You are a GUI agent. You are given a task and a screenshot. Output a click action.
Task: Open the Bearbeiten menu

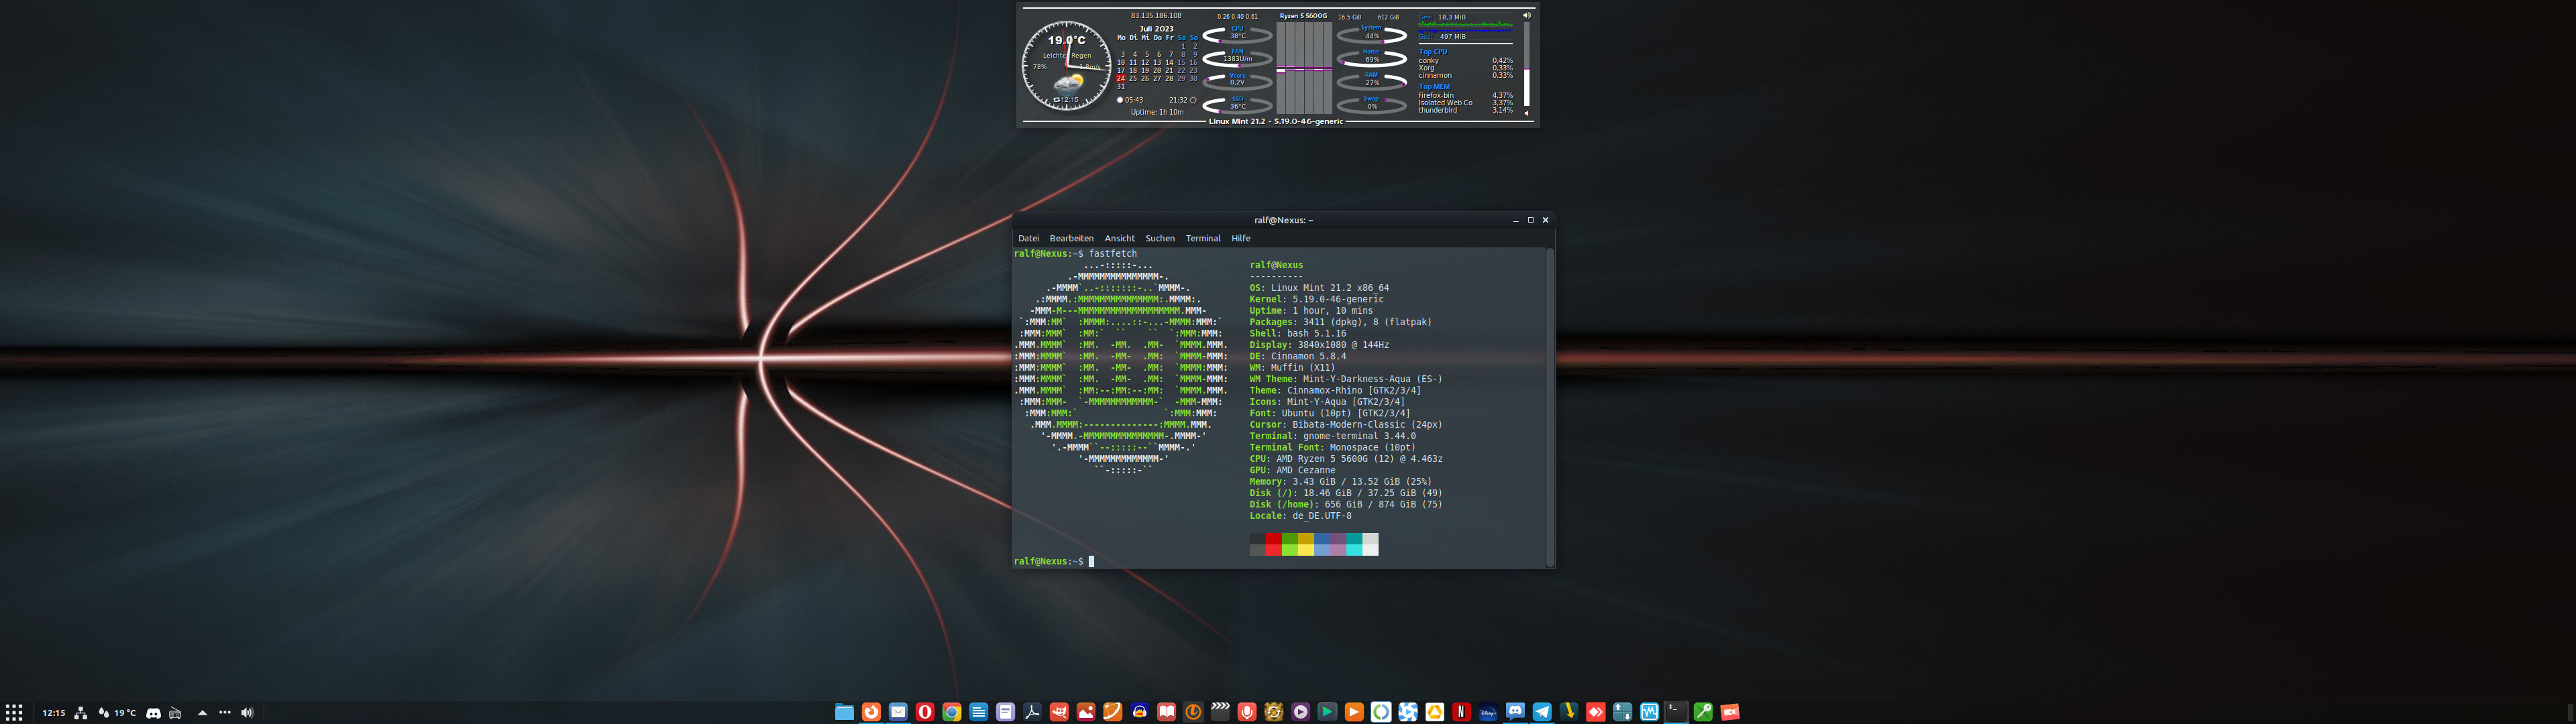pyautogui.click(x=1071, y=238)
